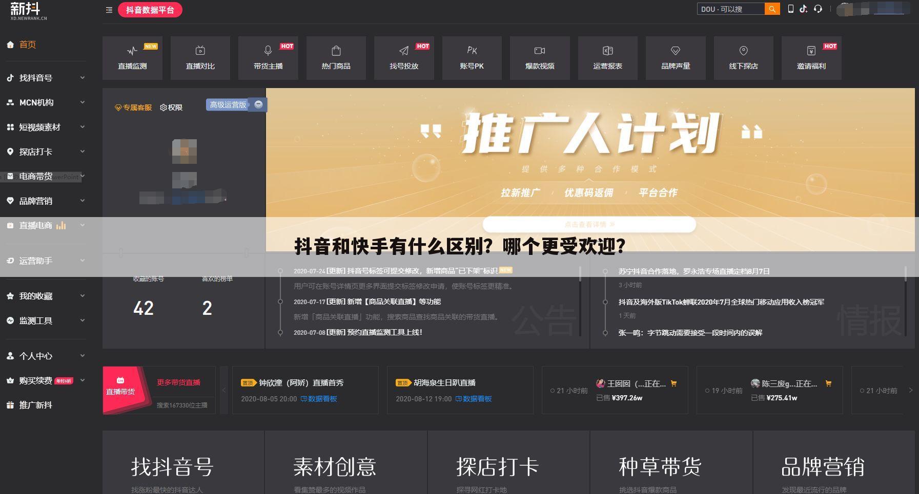
Task: Open the 爆款视频 video camera shortcut
Action: [x=540, y=58]
